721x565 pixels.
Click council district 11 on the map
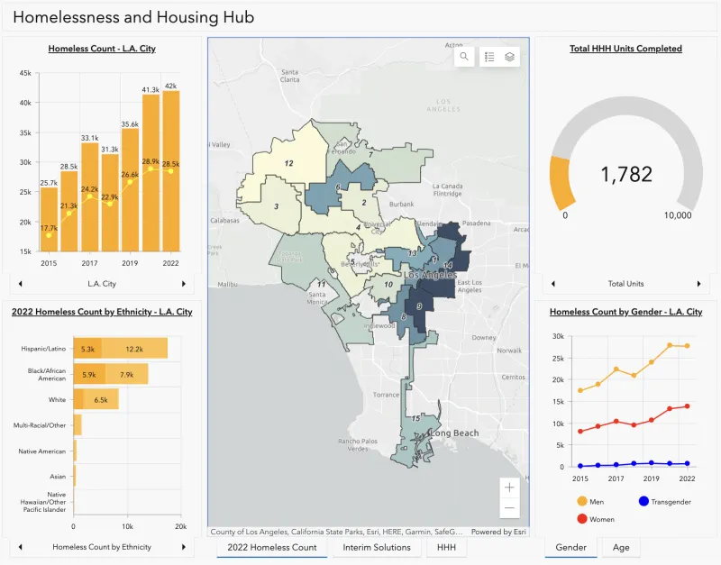321,284
